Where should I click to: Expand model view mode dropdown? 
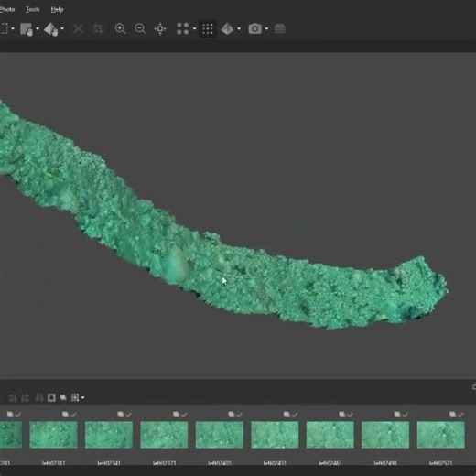(239, 29)
